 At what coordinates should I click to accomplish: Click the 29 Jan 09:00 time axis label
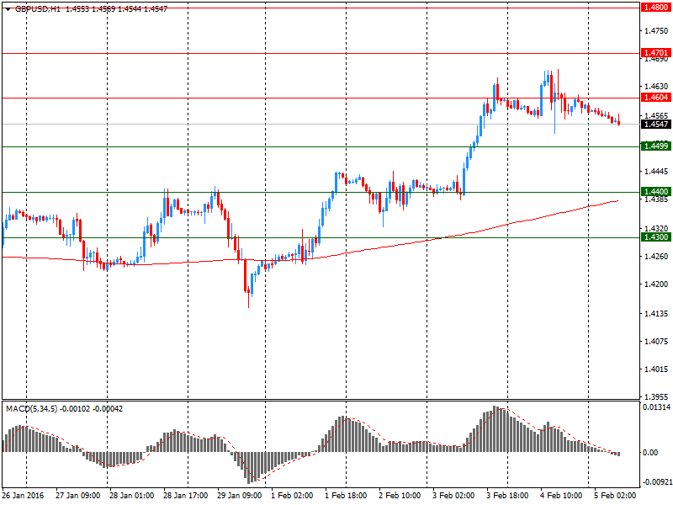point(240,496)
